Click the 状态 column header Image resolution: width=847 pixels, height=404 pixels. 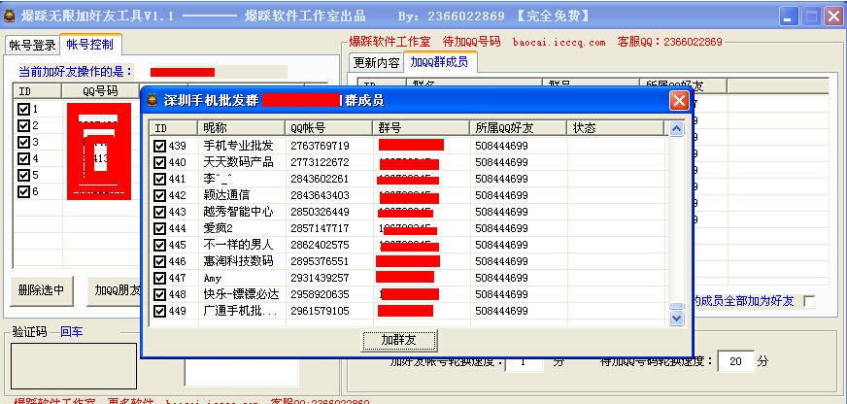(x=615, y=128)
